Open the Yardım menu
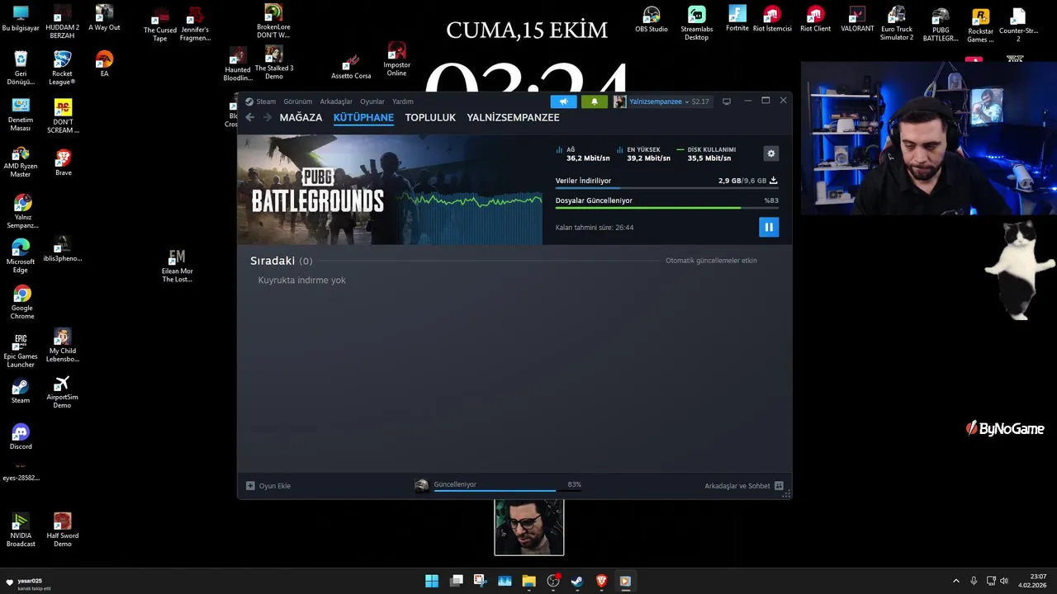The height and width of the screenshot is (594, 1057). [403, 101]
